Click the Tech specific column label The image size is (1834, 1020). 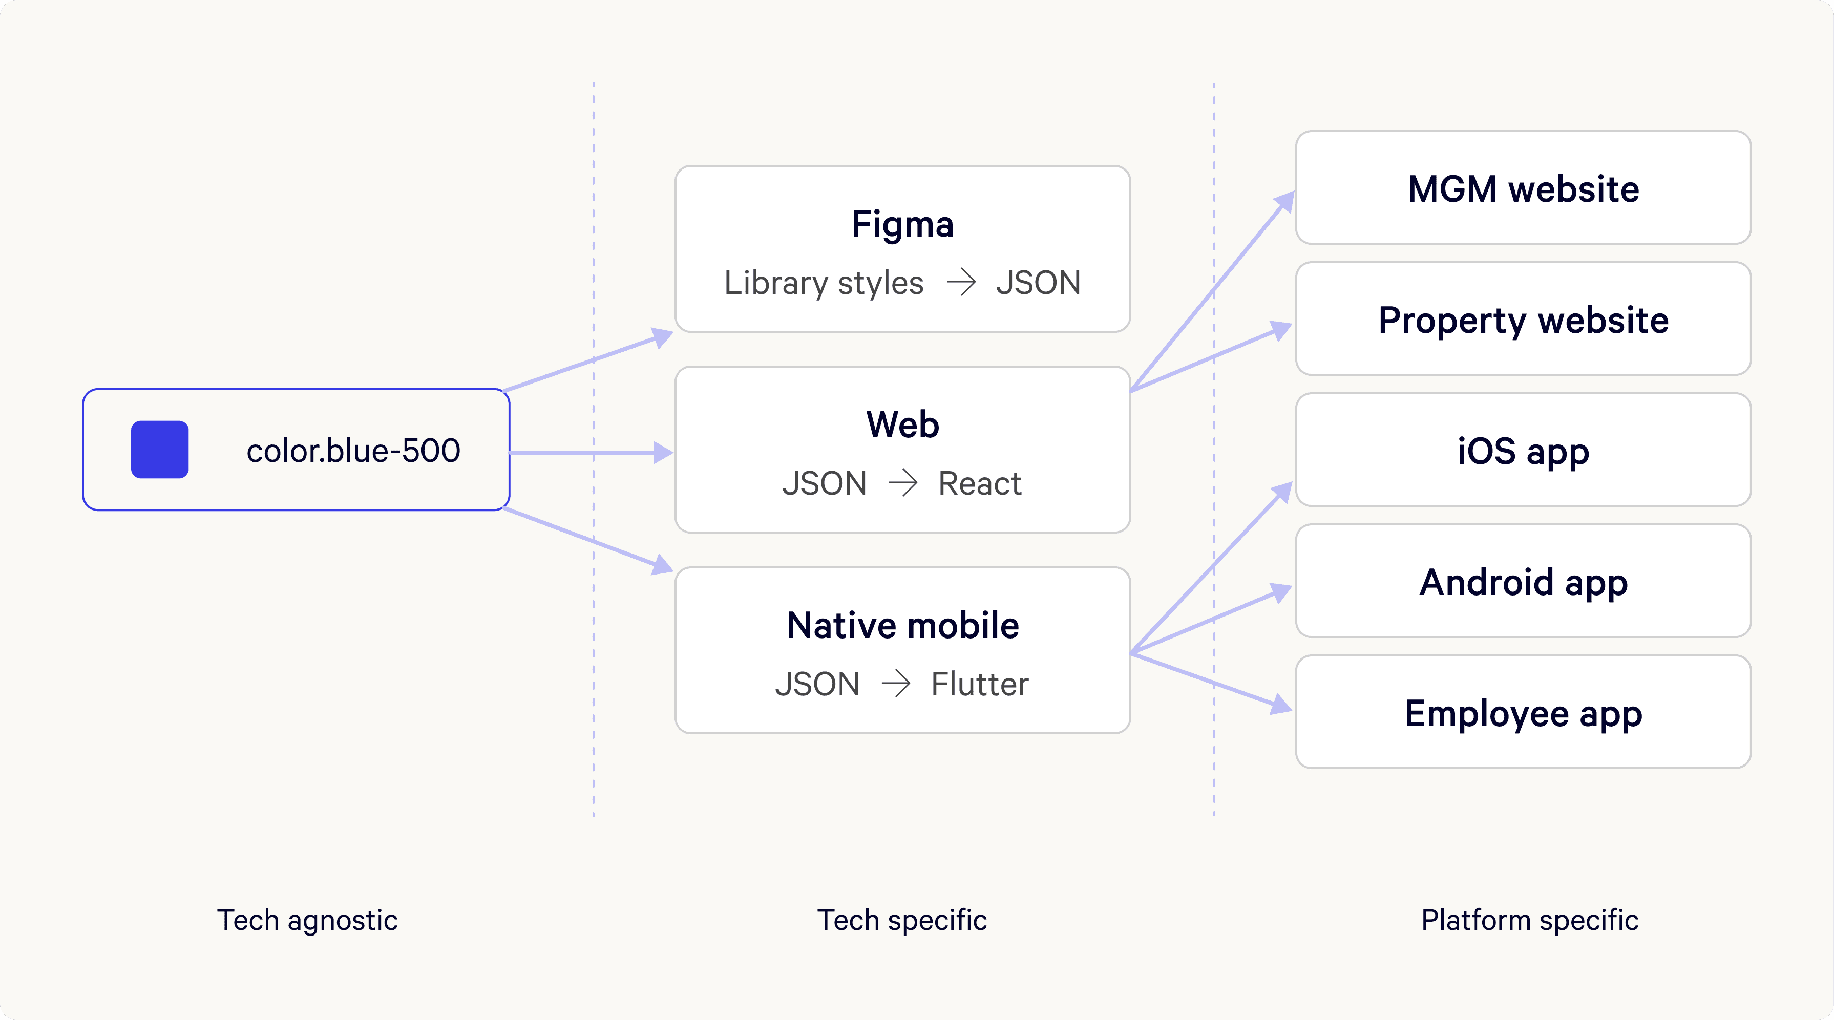click(902, 920)
